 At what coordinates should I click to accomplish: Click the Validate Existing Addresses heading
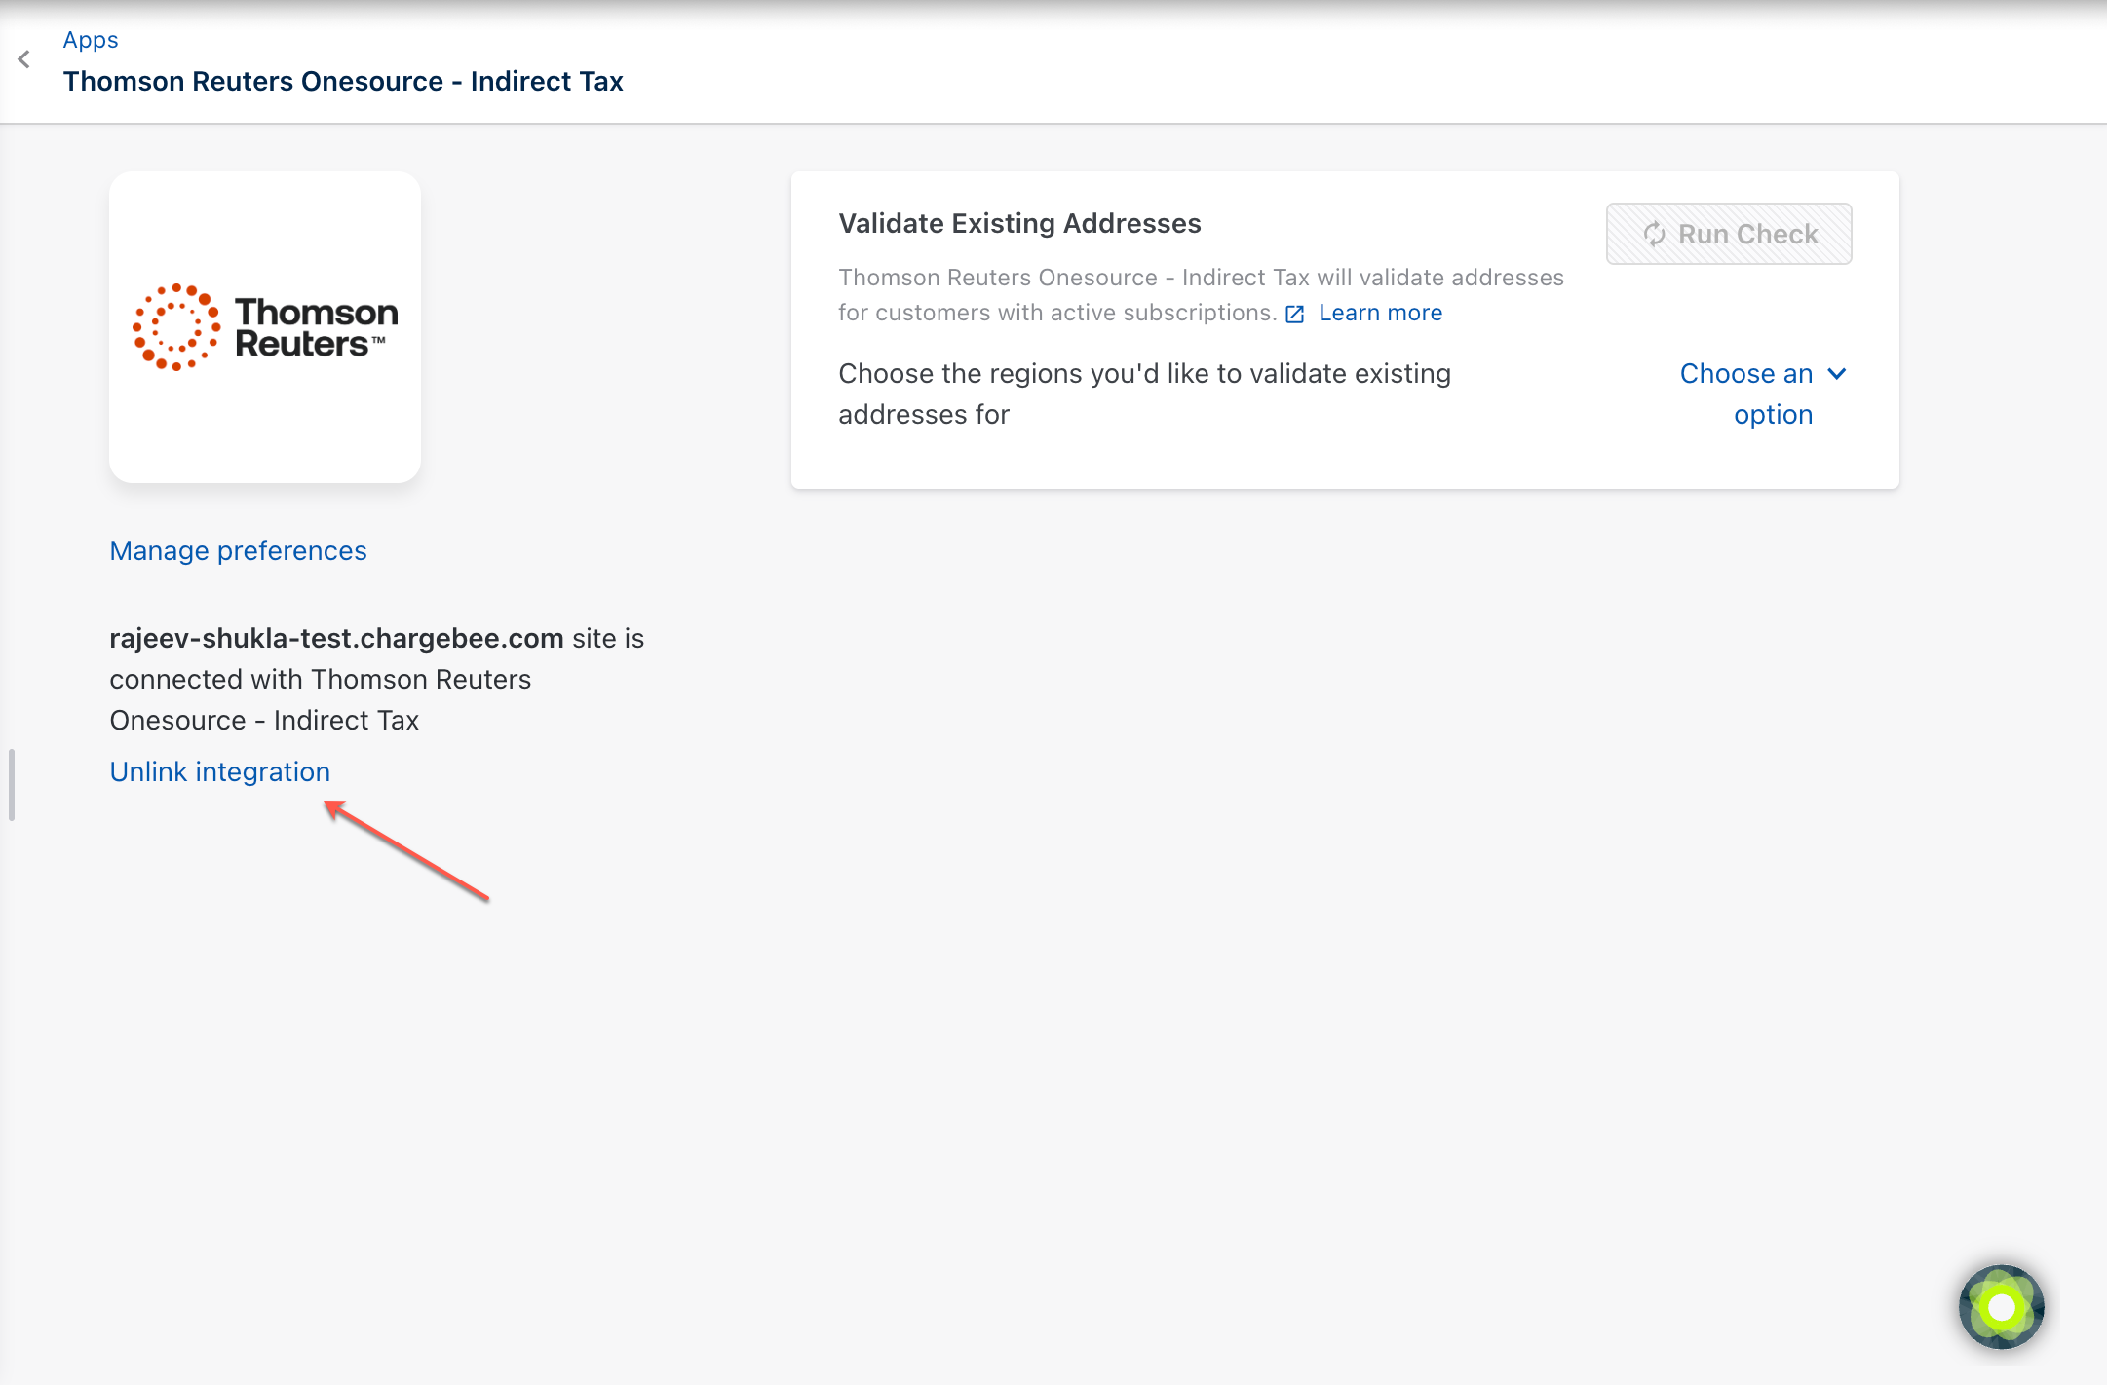[x=1019, y=223]
